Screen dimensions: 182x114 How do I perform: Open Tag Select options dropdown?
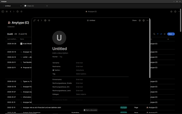click(x=81, y=74)
